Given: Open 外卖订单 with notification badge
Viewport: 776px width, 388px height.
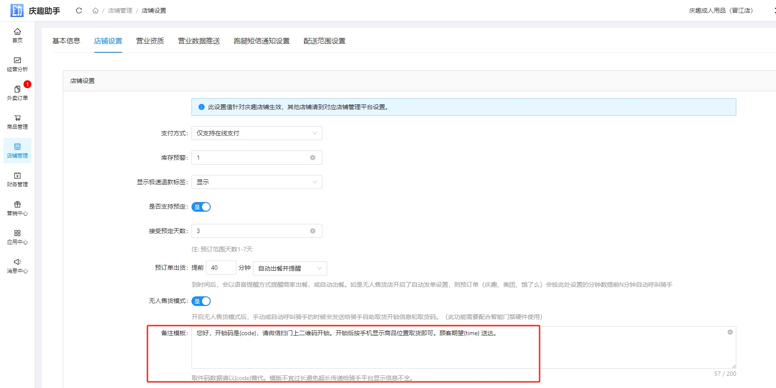Looking at the screenshot, I should tap(17, 93).
